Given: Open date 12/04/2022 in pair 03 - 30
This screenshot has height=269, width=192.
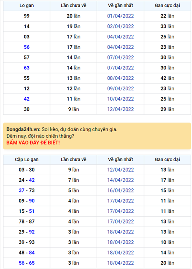Looking at the screenshot, I should 120,170.
